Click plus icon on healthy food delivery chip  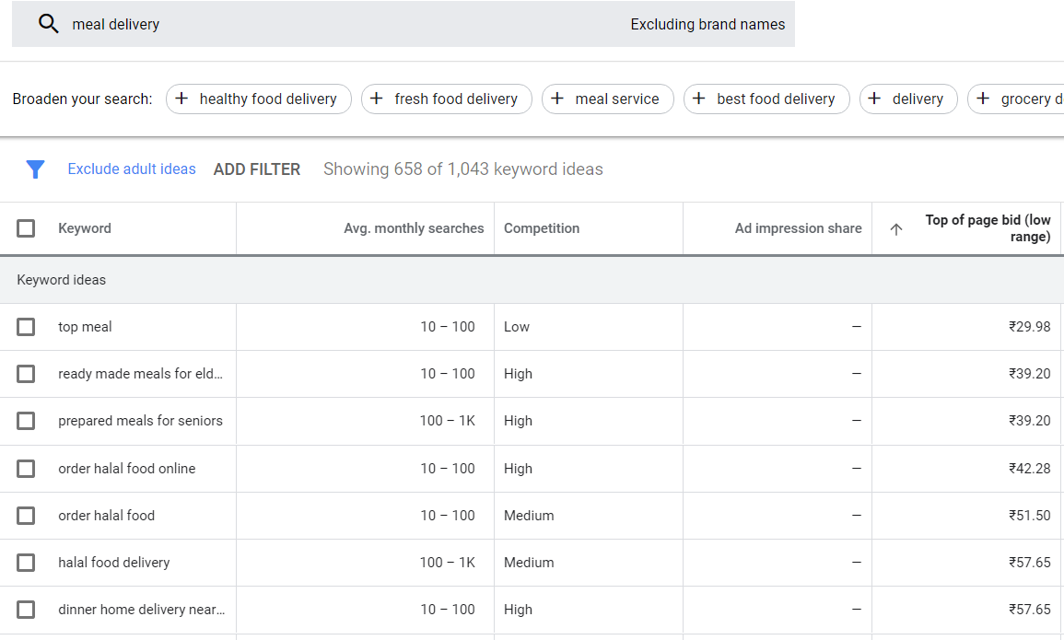point(181,99)
